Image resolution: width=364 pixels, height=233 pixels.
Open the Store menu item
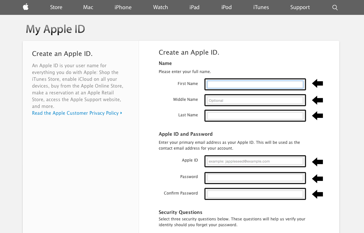[56, 7]
